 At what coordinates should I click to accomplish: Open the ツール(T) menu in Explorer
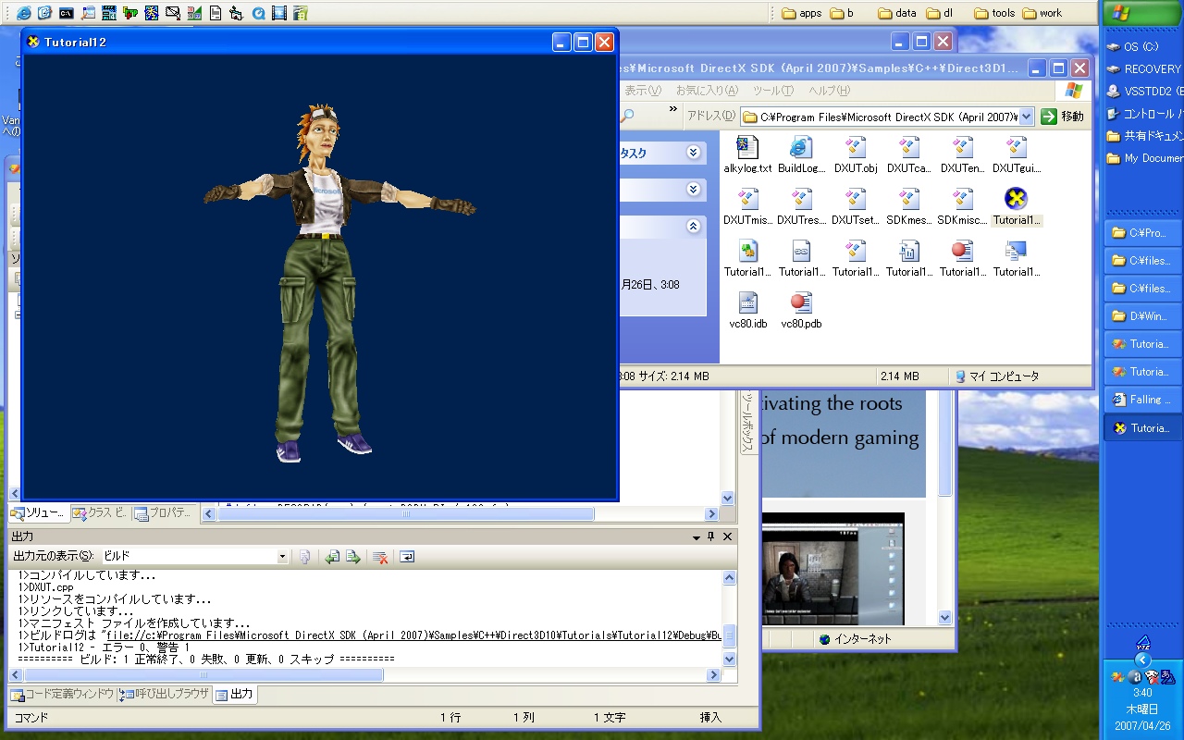[772, 91]
